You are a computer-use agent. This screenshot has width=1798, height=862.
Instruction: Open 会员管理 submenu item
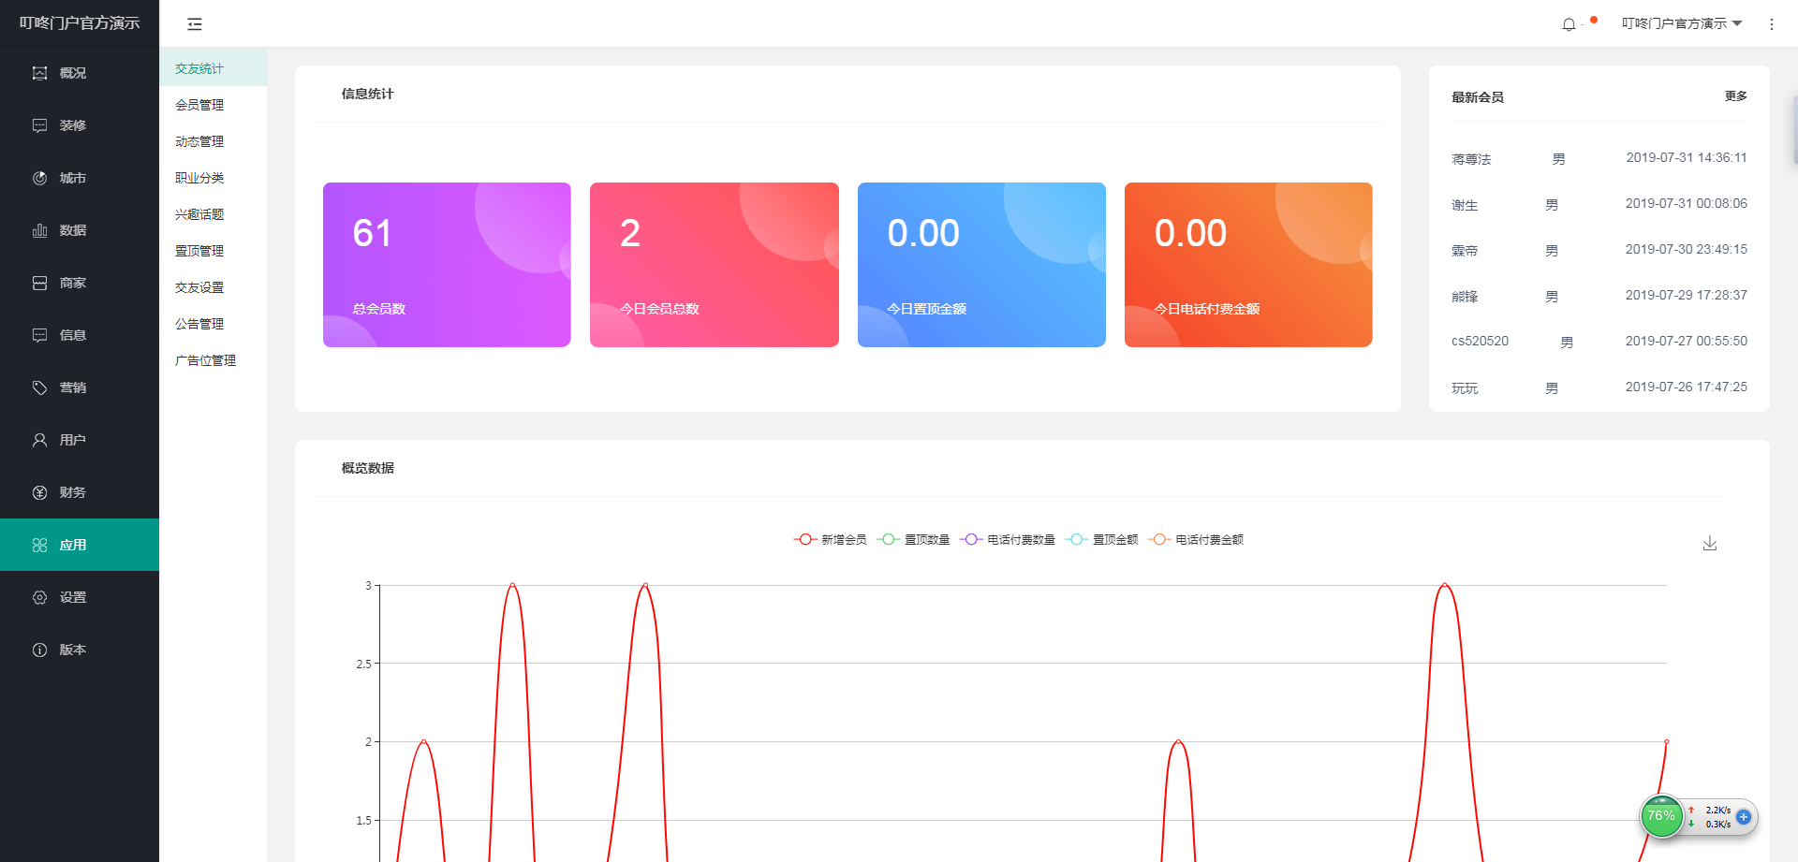click(213, 105)
